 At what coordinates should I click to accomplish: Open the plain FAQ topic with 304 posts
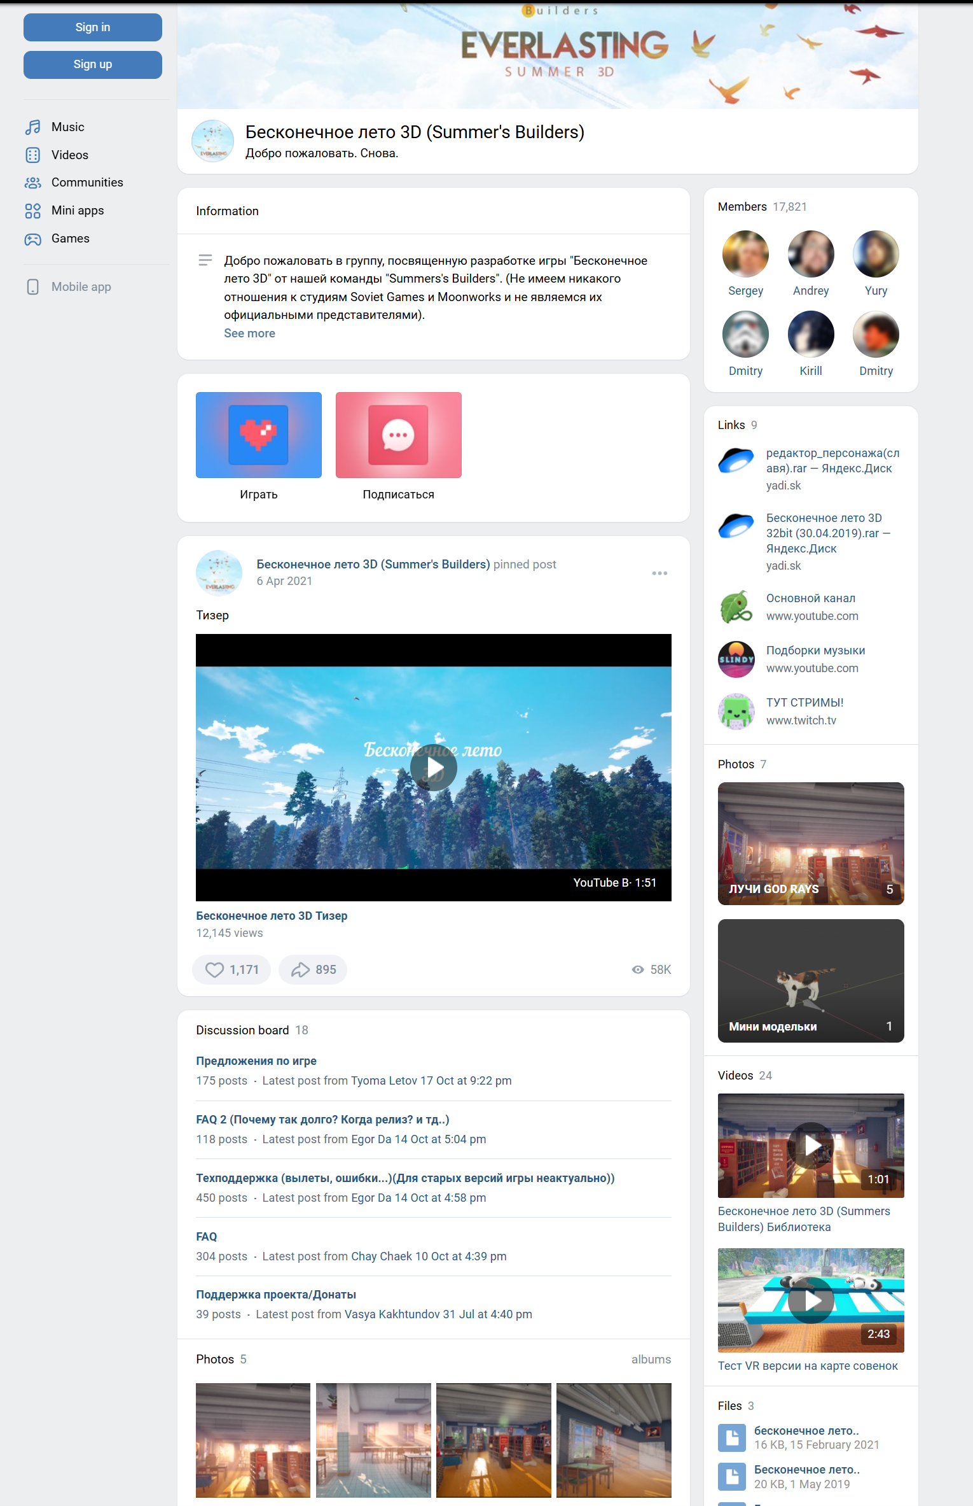(x=207, y=1237)
